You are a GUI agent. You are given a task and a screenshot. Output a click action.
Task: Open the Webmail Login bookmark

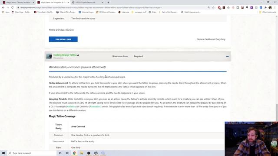tap(86, 12)
